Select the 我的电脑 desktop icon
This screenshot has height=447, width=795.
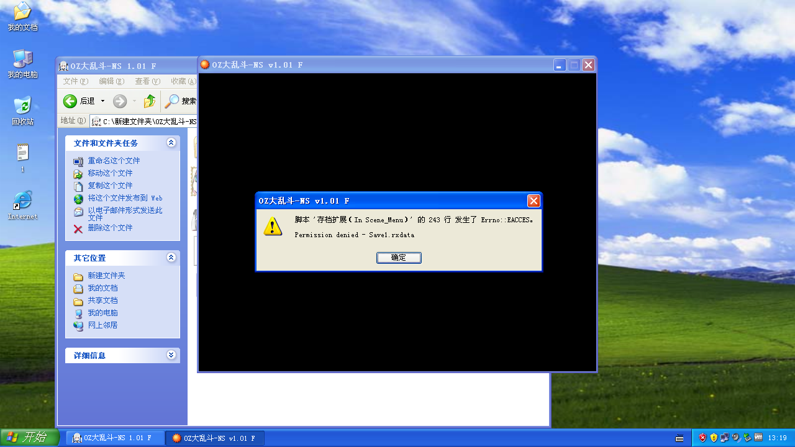click(22, 64)
